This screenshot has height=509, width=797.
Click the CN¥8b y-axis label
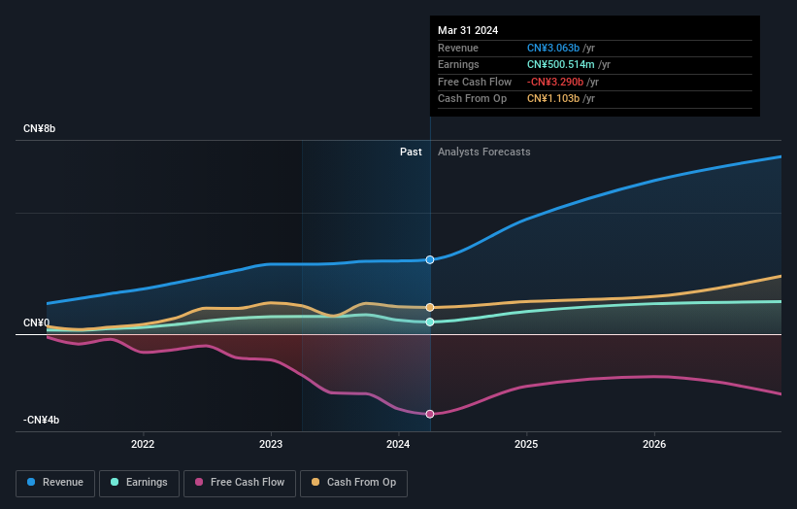coord(39,128)
